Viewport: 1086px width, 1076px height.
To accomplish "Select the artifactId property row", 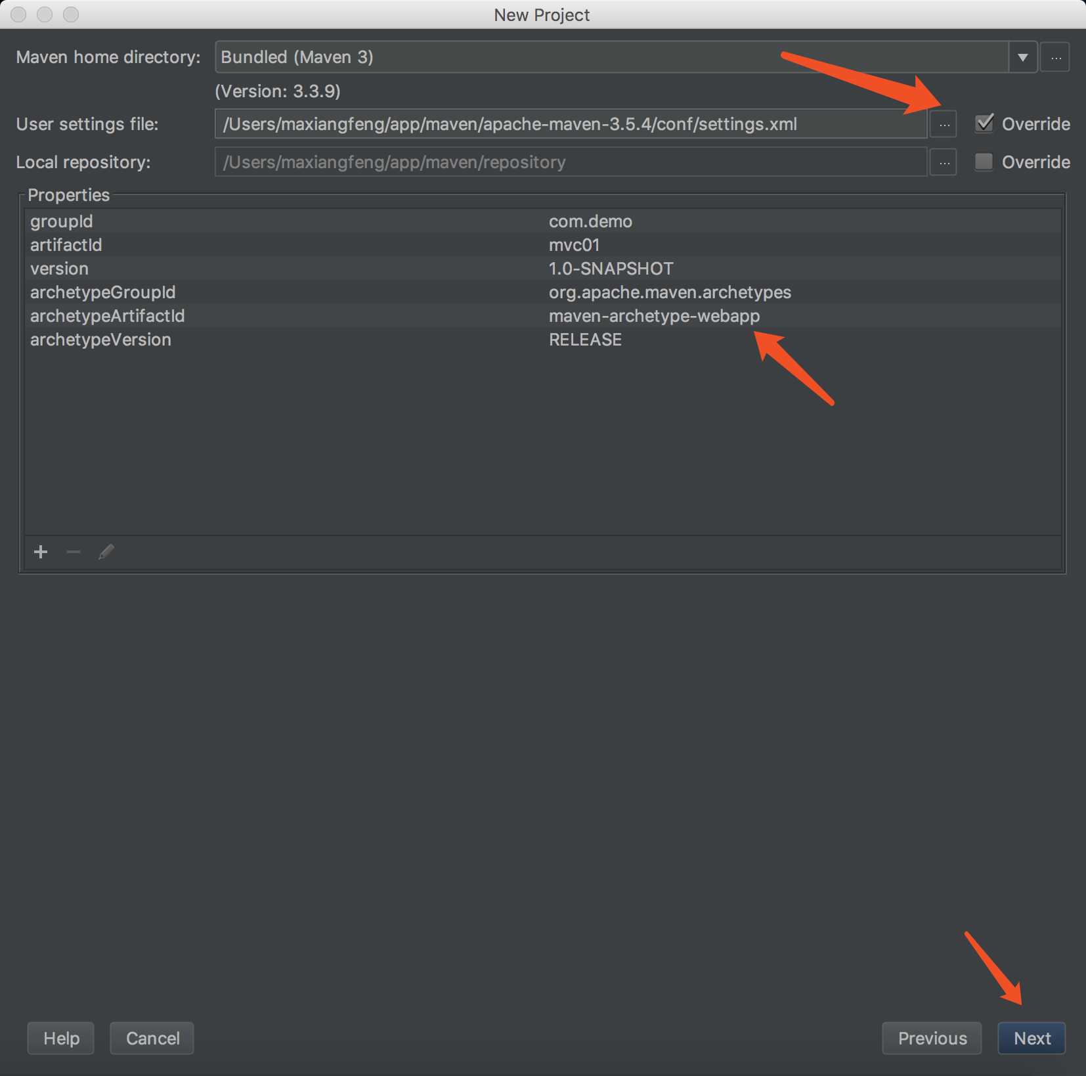I will click(543, 245).
